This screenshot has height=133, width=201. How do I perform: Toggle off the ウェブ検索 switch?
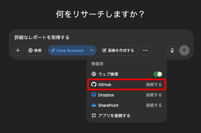158,74
